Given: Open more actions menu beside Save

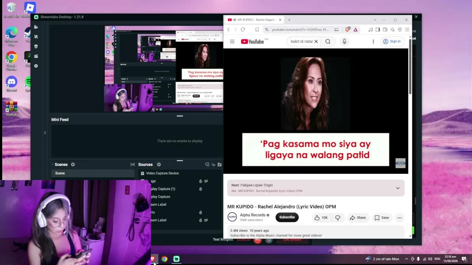Looking at the screenshot, I should pyautogui.click(x=399, y=218).
